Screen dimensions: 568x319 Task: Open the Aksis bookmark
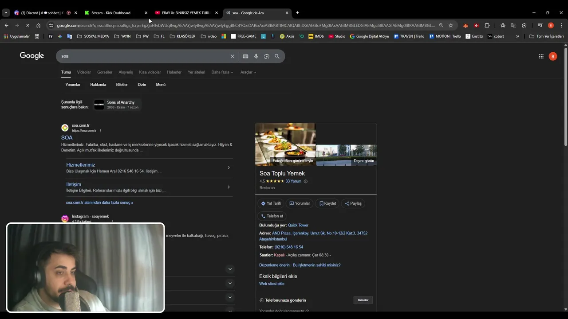click(x=287, y=36)
